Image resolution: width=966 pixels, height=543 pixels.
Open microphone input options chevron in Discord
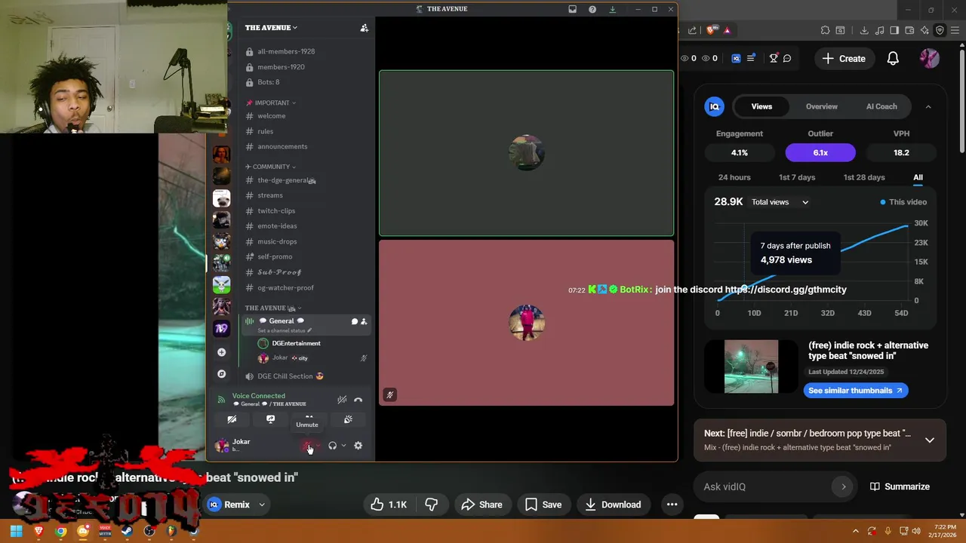point(318,446)
